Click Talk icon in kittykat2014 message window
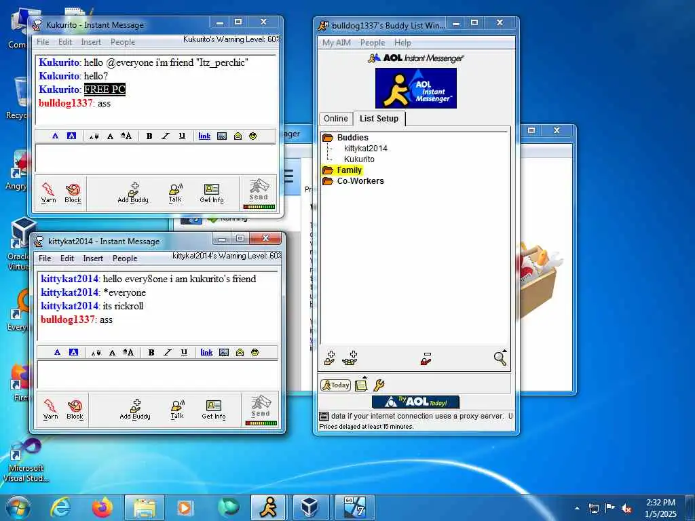The image size is (695, 521). [x=177, y=409]
